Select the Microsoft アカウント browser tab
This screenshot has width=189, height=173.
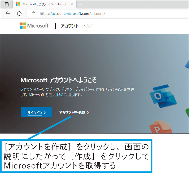(45, 4)
